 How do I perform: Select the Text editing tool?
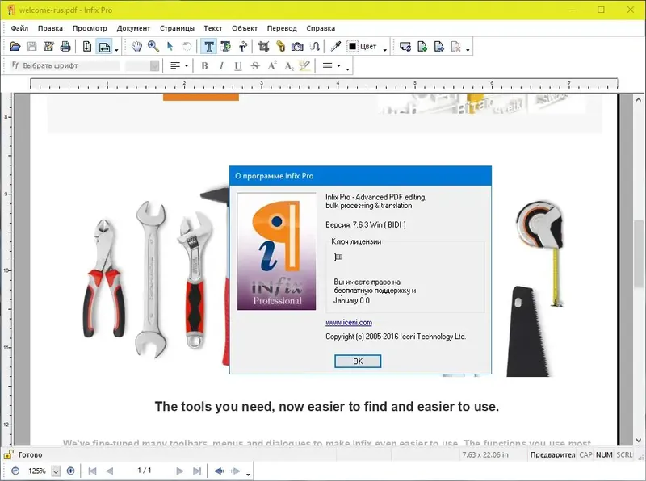[x=210, y=46]
